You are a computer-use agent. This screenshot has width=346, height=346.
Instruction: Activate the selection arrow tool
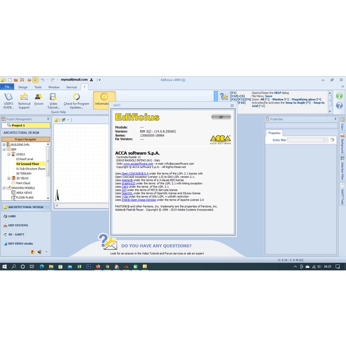(35, 80)
